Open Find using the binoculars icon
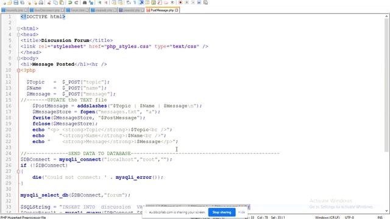Image resolution: width=390 pixels, height=219 pixels. (85, 2)
